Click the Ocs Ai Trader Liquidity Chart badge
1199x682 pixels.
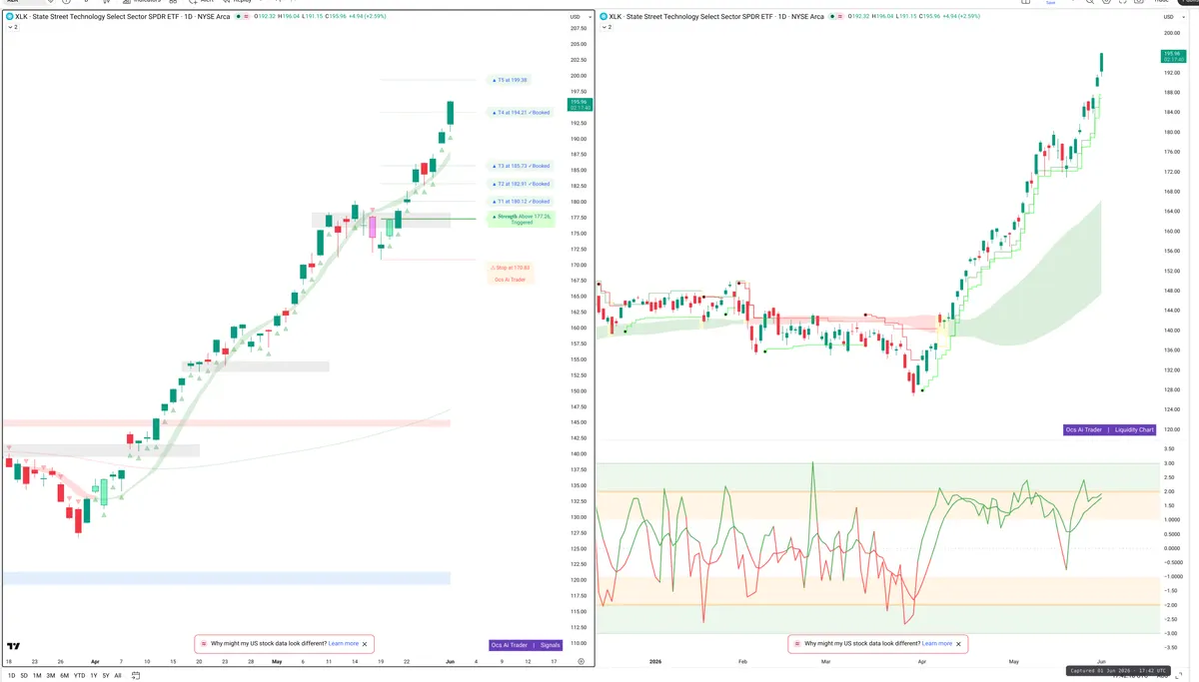[x=1111, y=429]
